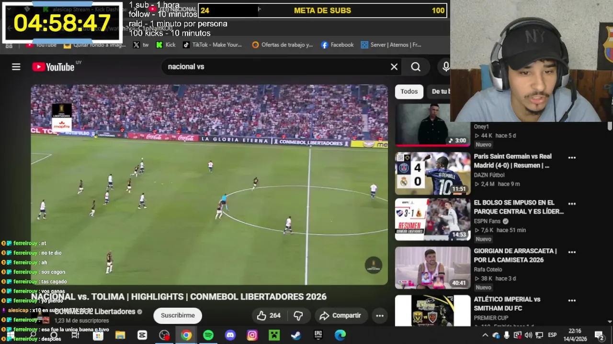The image size is (613, 344).
Task: Open options for Atlético Imperial video
Action: tap(572, 301)
